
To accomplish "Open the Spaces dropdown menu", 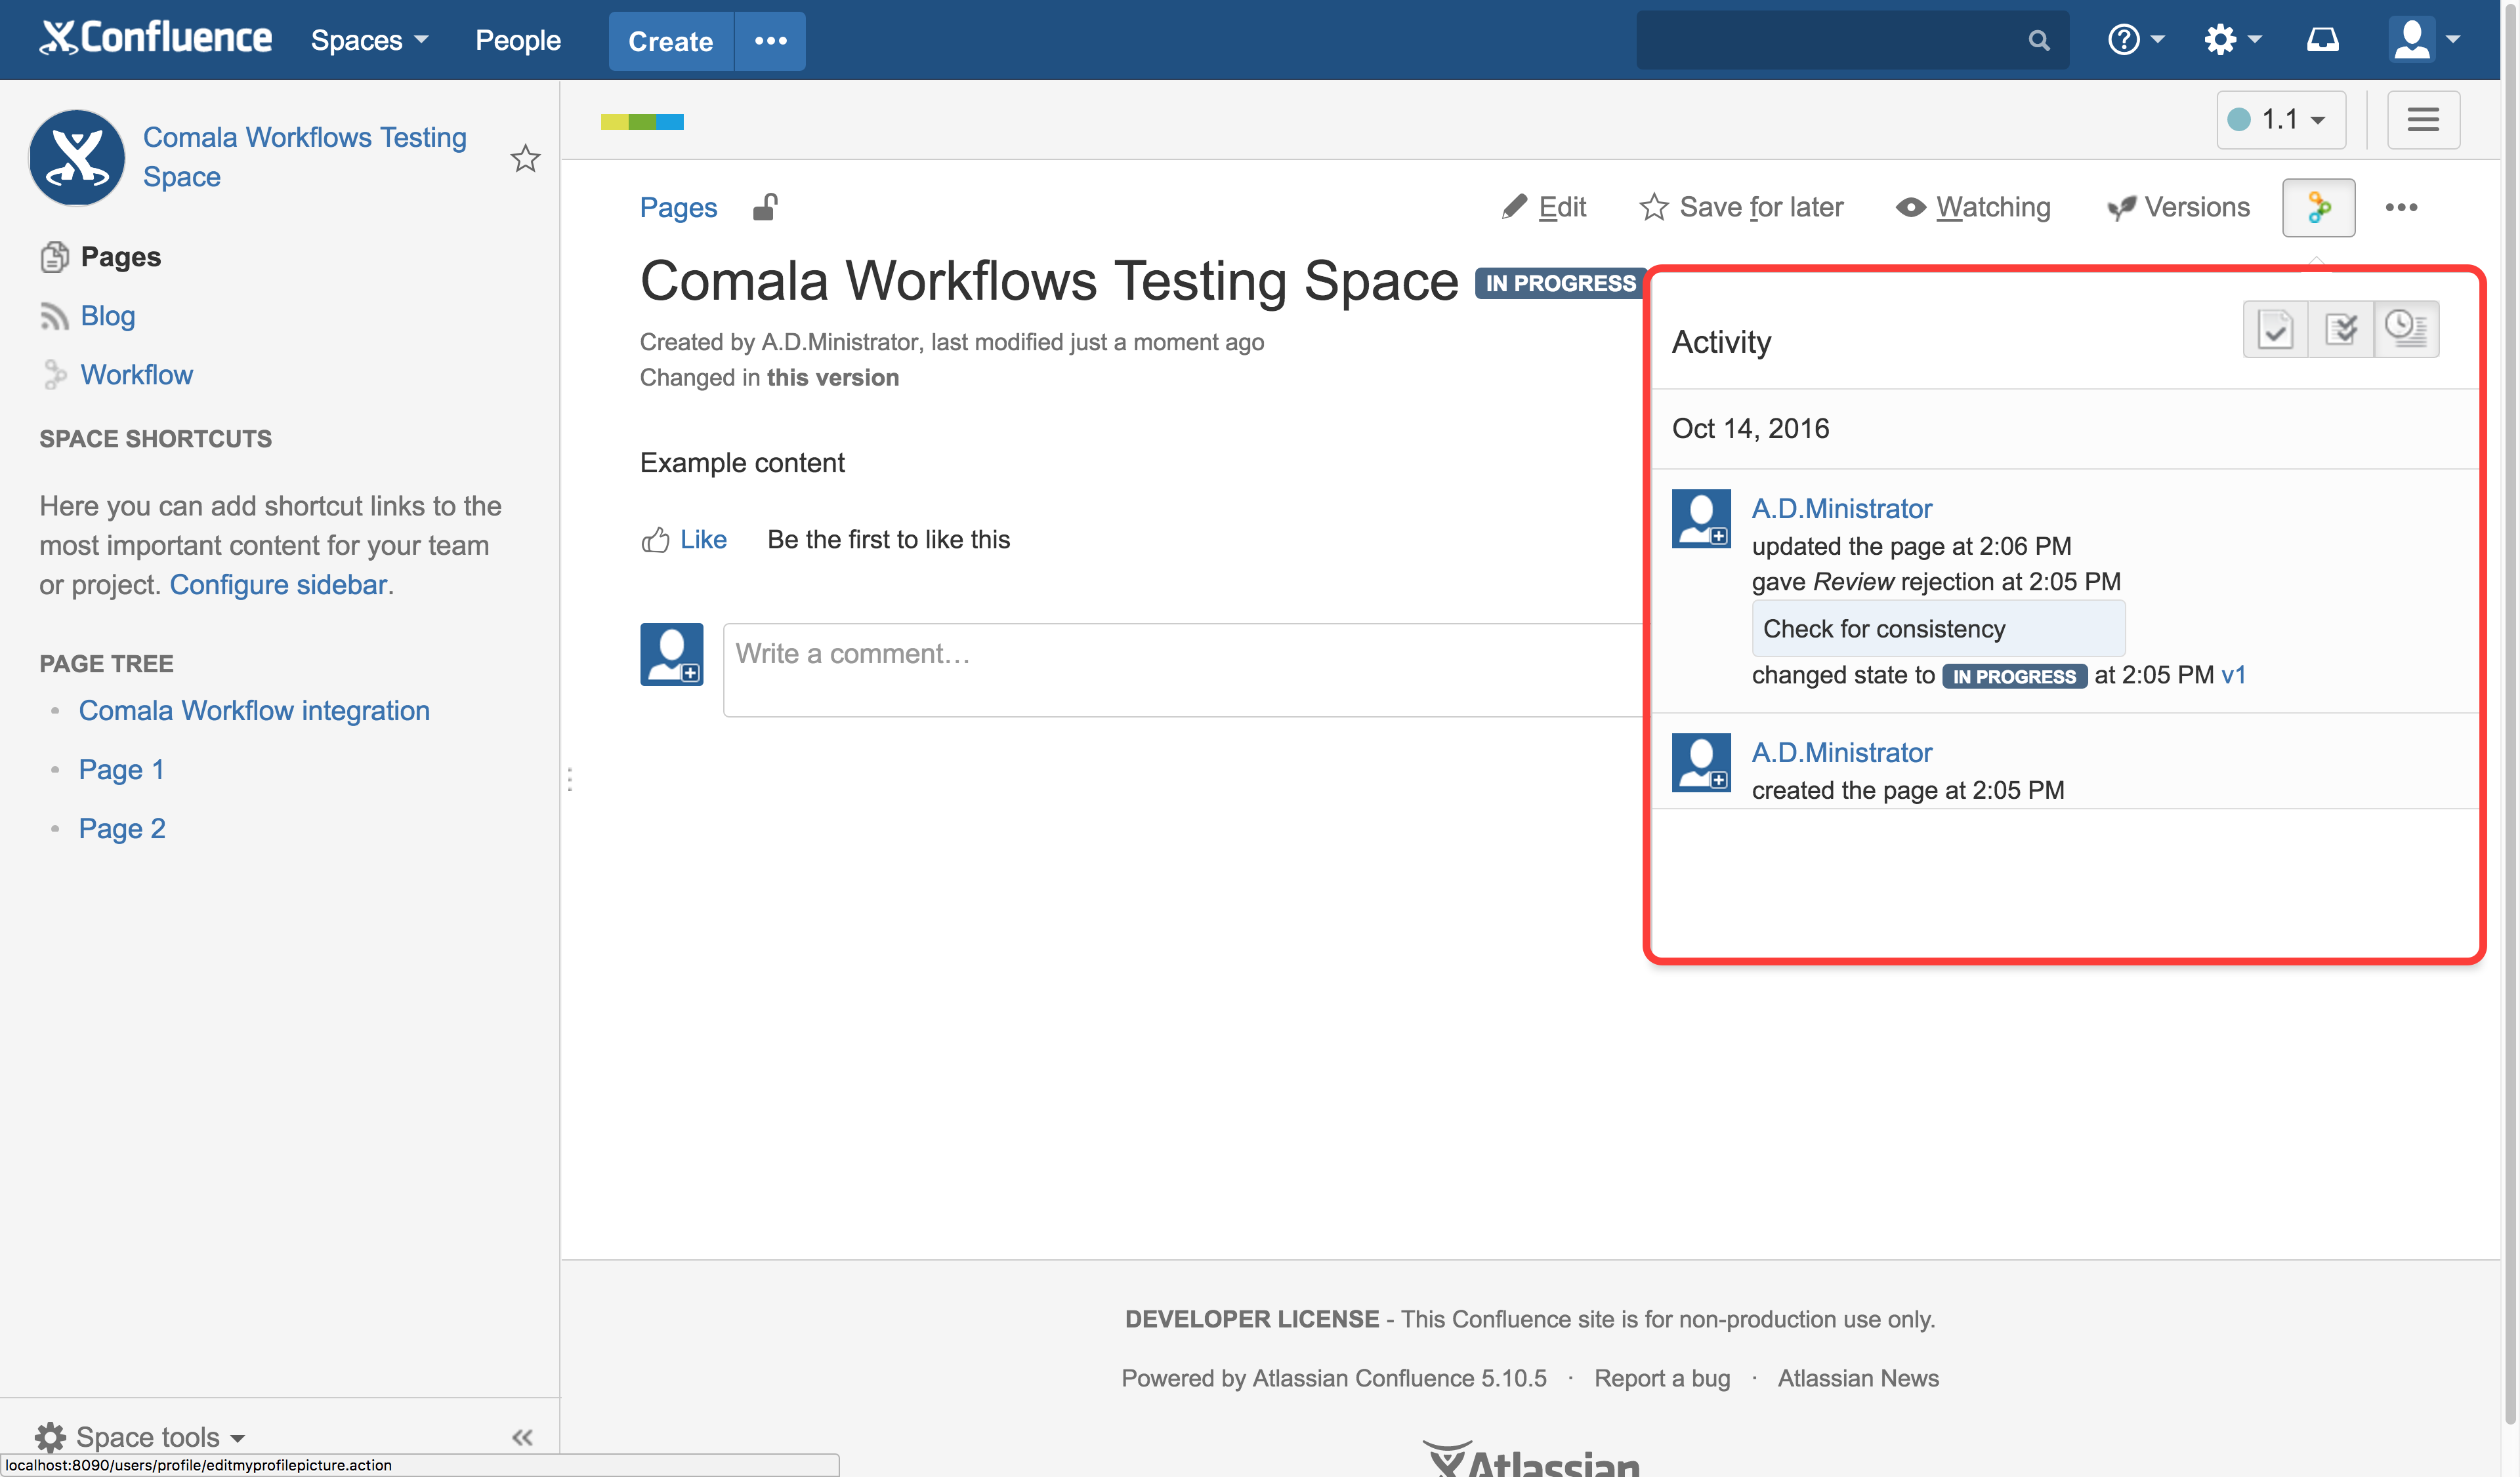I will 369,40.
